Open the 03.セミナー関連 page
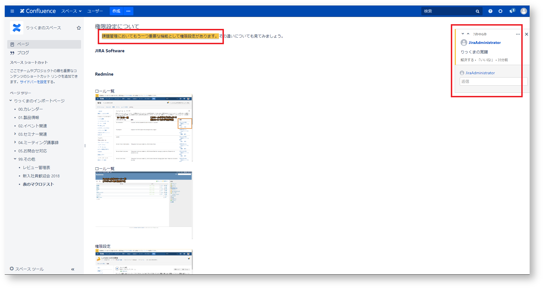 pos(33,134)
